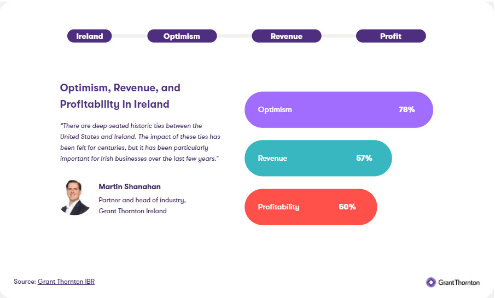
Task: Click the red Profitability bar label
Action: pyautogui.click(x=278, y=207)
